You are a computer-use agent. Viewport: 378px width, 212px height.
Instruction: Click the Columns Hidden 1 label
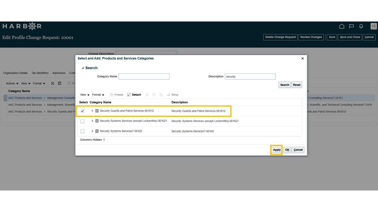pyautogui.click(x=92, y=140)
